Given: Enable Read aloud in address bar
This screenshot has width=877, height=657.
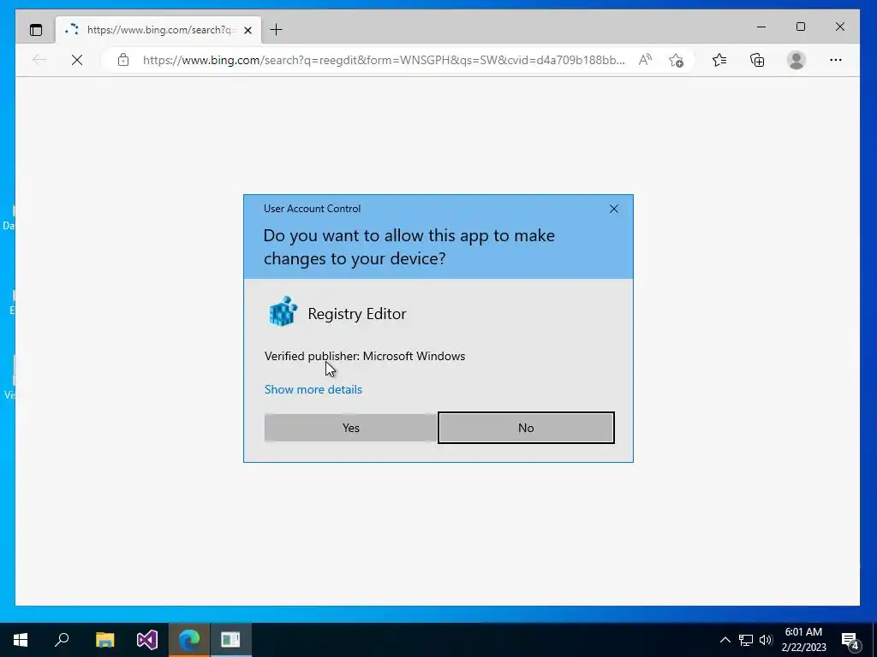Looking at the screenshot, I should point(645,60).
